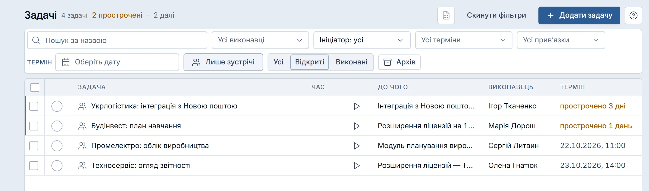Viewport: 649px width, 191px height.
Task: Click meeting icon in Укрлогістика row
Action: 82,106
